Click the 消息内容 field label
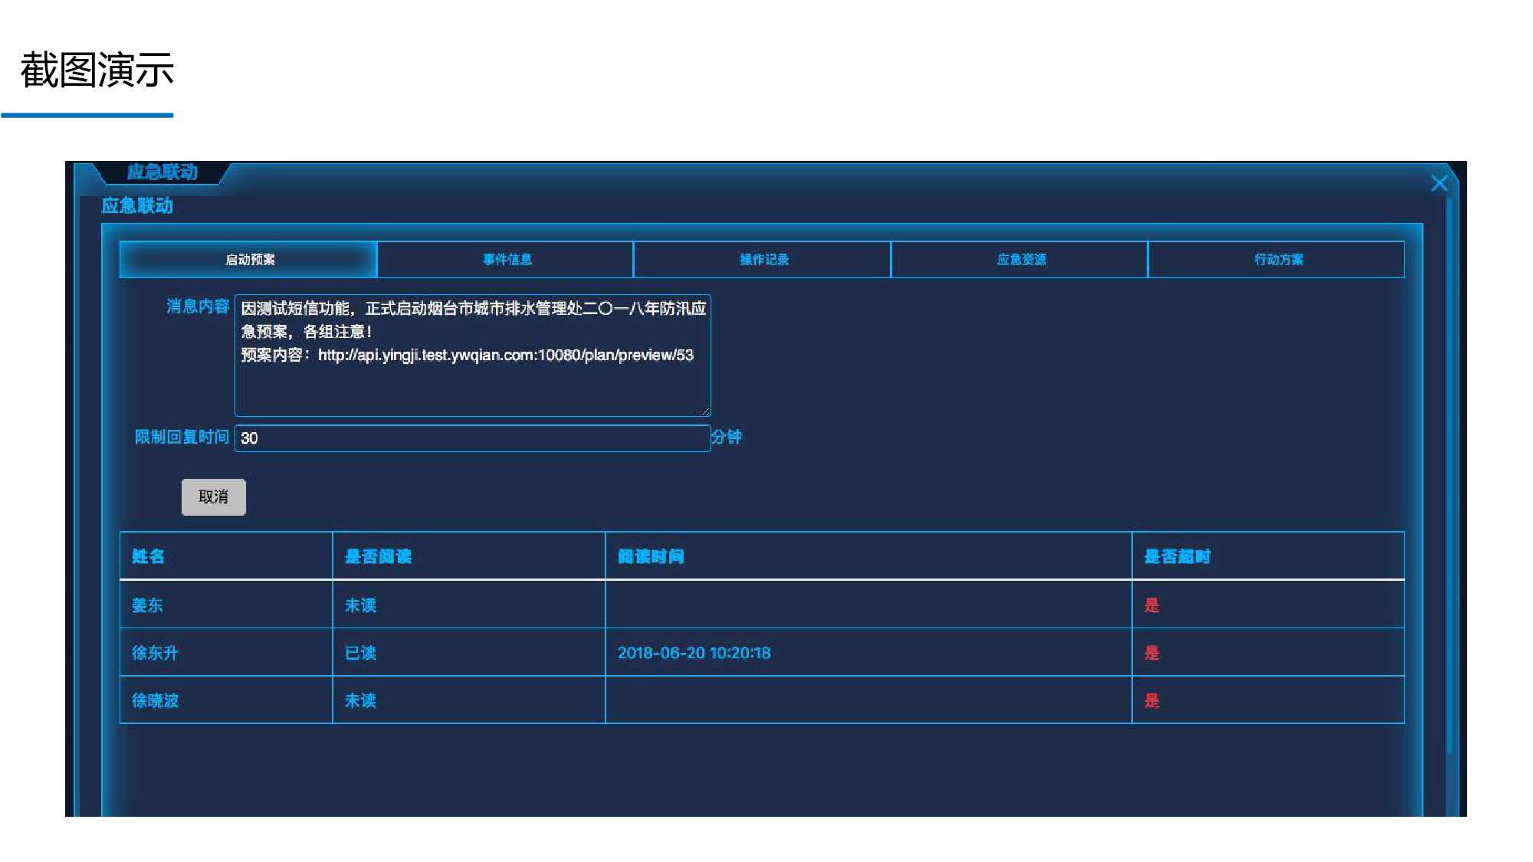1533x862 pixels. coord(198,306)
